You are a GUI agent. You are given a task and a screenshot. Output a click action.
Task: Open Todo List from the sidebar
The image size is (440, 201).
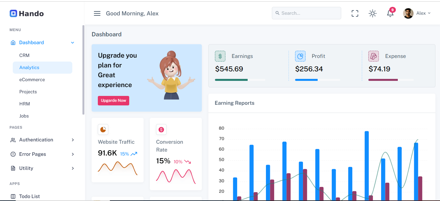tap(29, 196)
